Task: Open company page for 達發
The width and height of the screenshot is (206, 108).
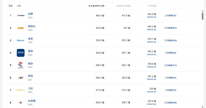Action: (30, 51)
